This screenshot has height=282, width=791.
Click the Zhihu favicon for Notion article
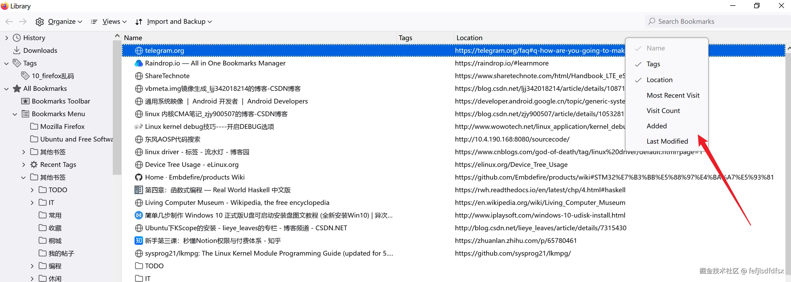click(139, 241)
